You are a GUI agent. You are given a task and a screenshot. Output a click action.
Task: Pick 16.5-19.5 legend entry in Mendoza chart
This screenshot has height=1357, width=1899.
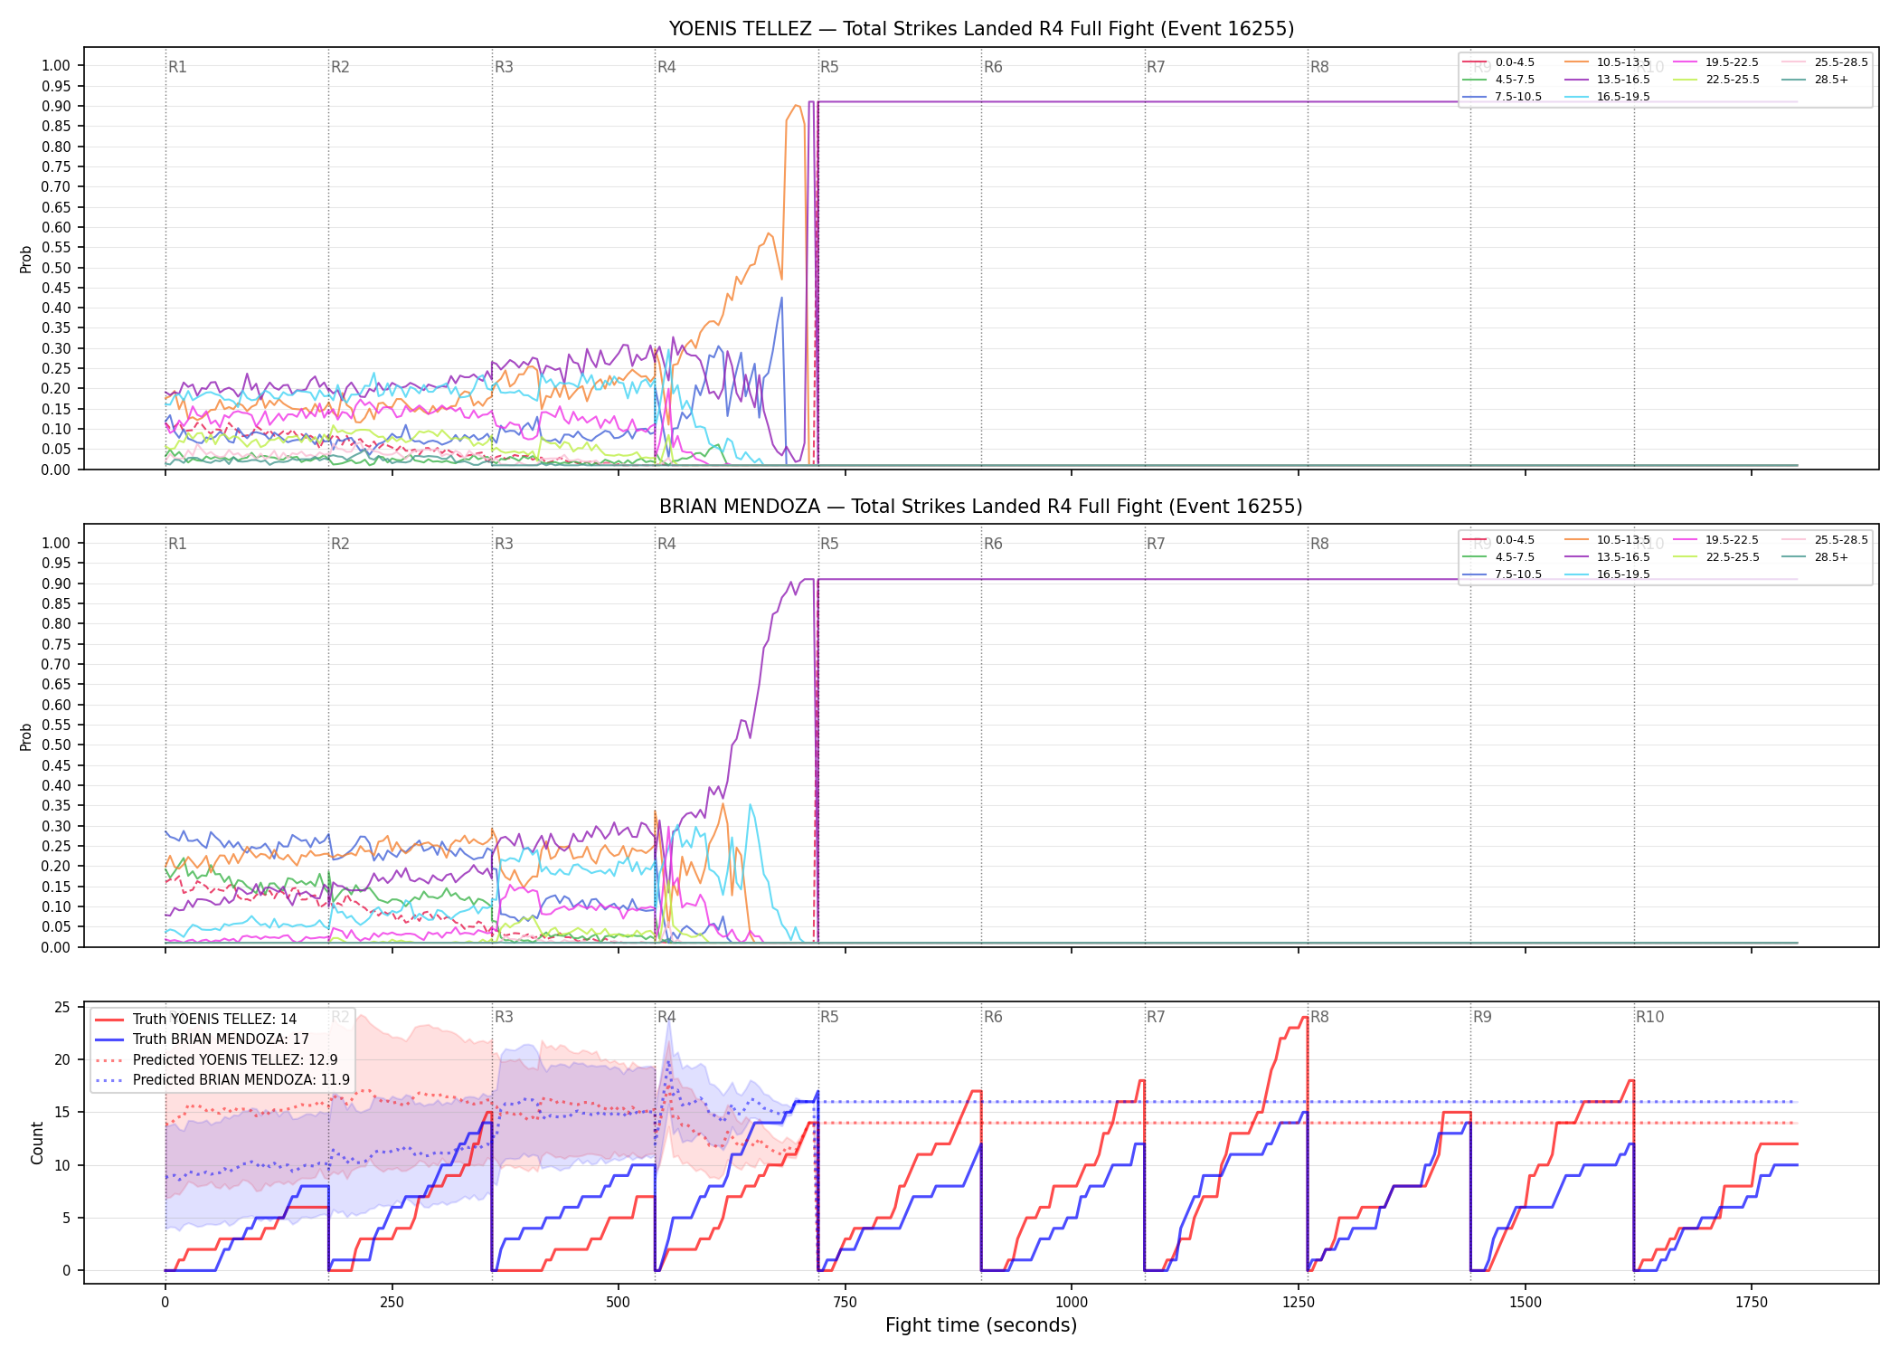tap(1607, 574)
